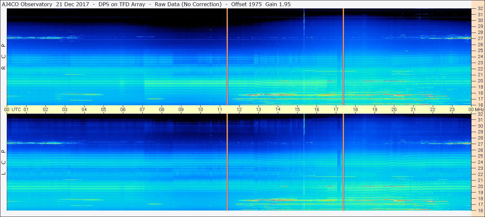
Task: Click the 06 UTC hour label
Action: pos(123,109)
